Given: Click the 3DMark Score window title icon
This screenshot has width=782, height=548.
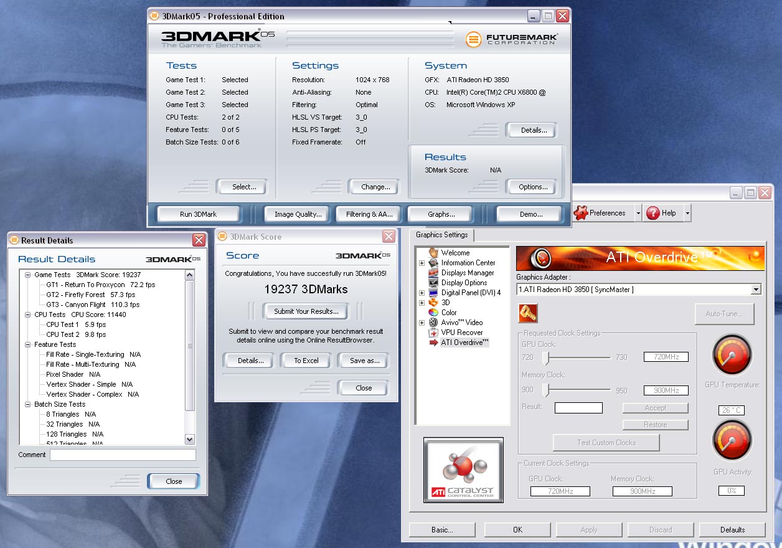Looking at the screenshot, I should point(223,237).
